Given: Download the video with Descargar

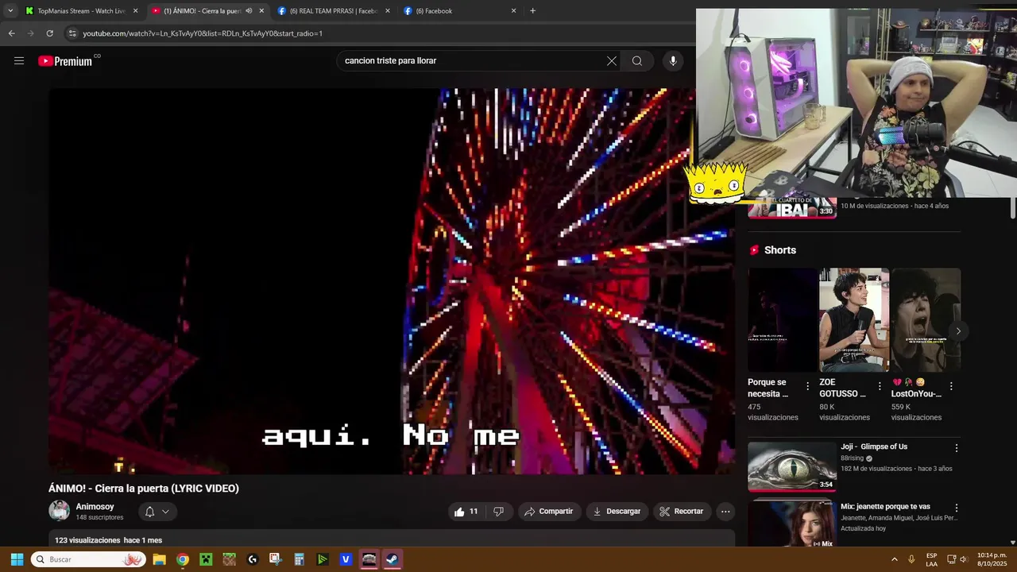Looking at the screenshot, I should click(617, 512).
